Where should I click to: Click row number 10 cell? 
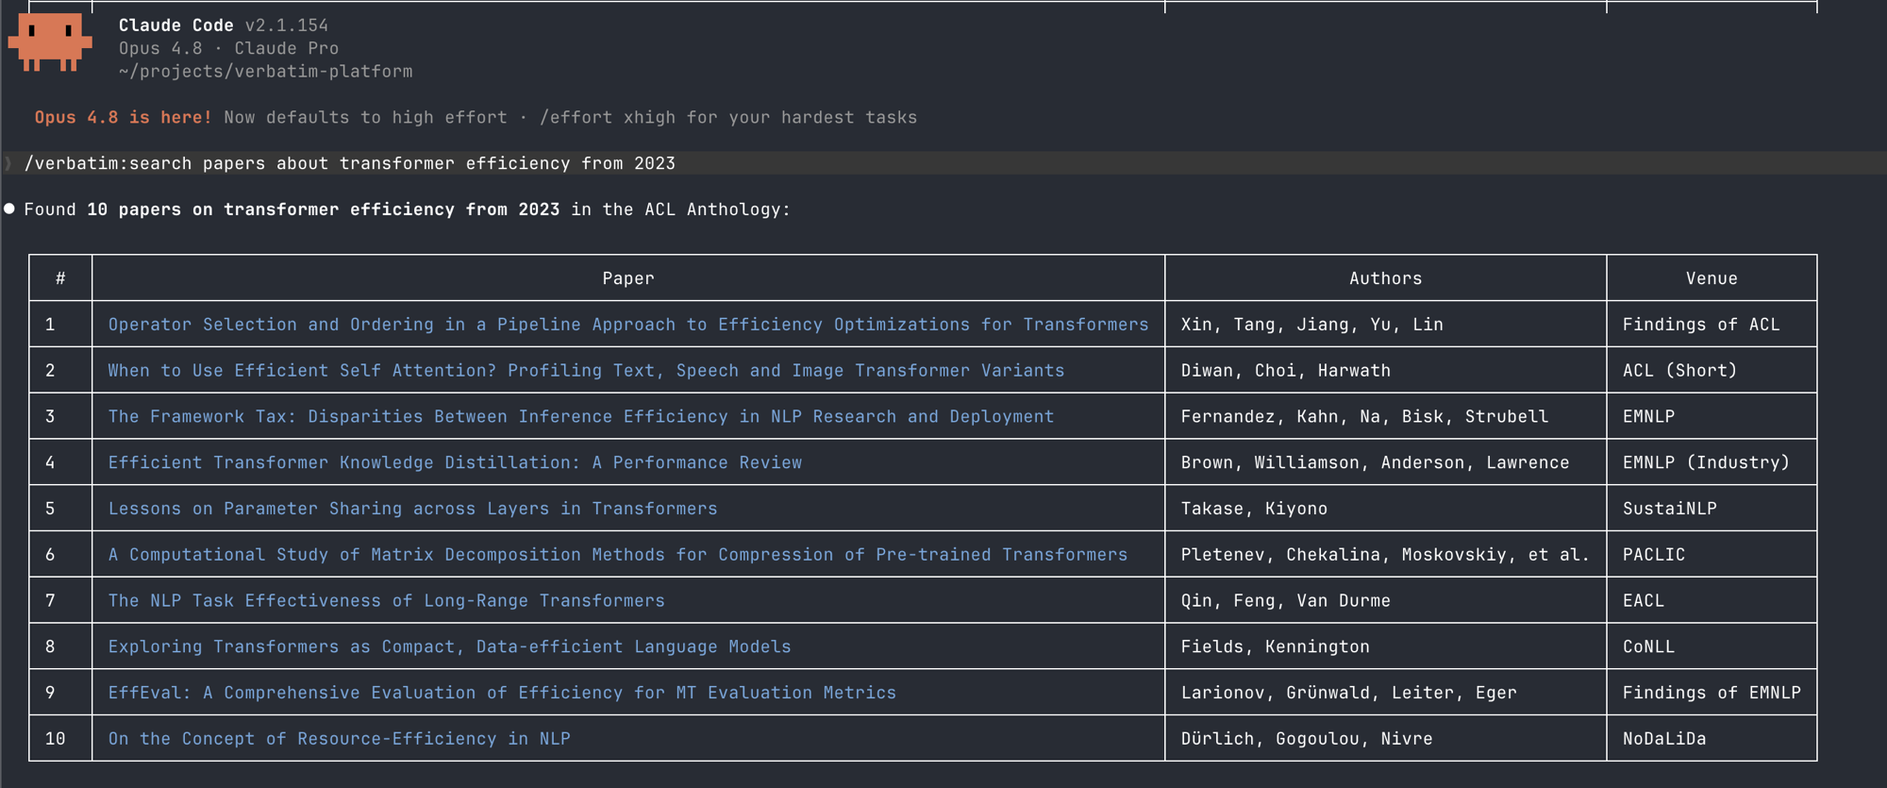60,739
